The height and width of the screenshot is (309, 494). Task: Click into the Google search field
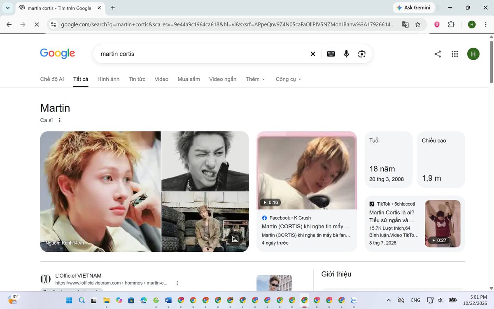click(x=202, y=54)
